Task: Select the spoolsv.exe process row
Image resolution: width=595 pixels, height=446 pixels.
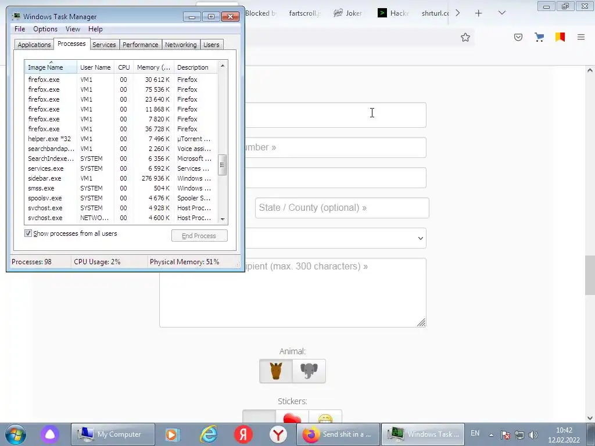Action: 121,198
